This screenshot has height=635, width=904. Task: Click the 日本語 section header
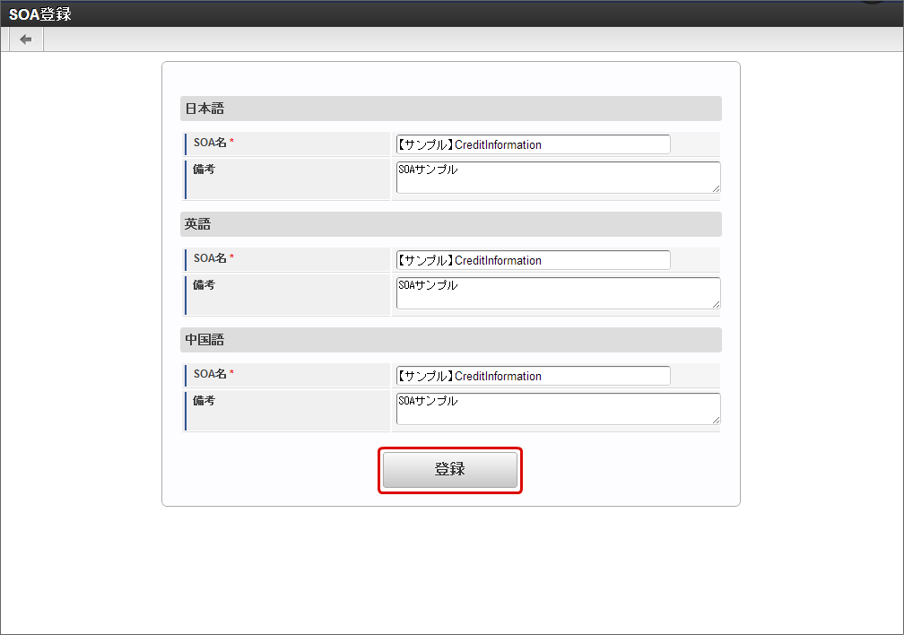pos(451,109)
